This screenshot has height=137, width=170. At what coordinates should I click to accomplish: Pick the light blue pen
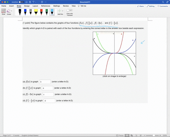pyautogui.click(x=52, y=12)
